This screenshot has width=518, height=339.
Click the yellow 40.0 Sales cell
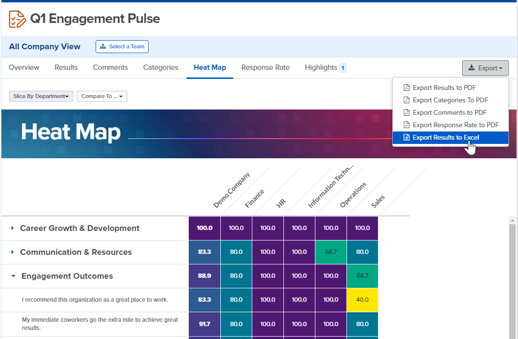(x=362, y=300)
